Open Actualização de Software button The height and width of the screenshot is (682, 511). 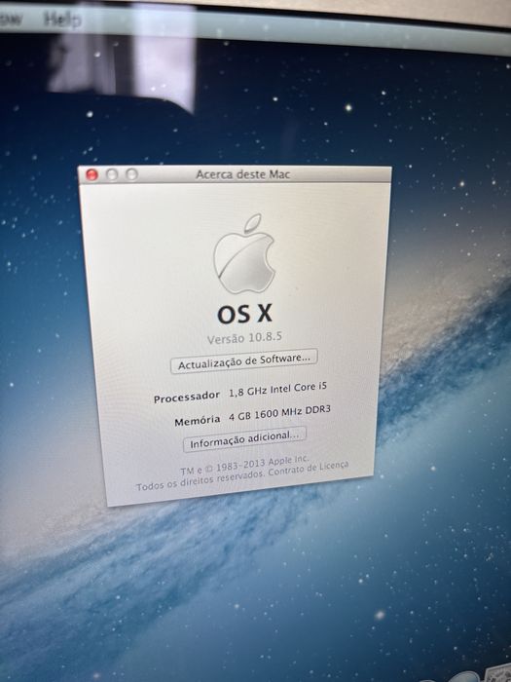243,361
